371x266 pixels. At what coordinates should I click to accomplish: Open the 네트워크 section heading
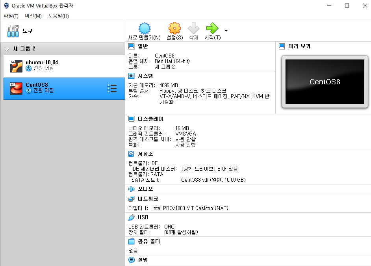[148, 199]
